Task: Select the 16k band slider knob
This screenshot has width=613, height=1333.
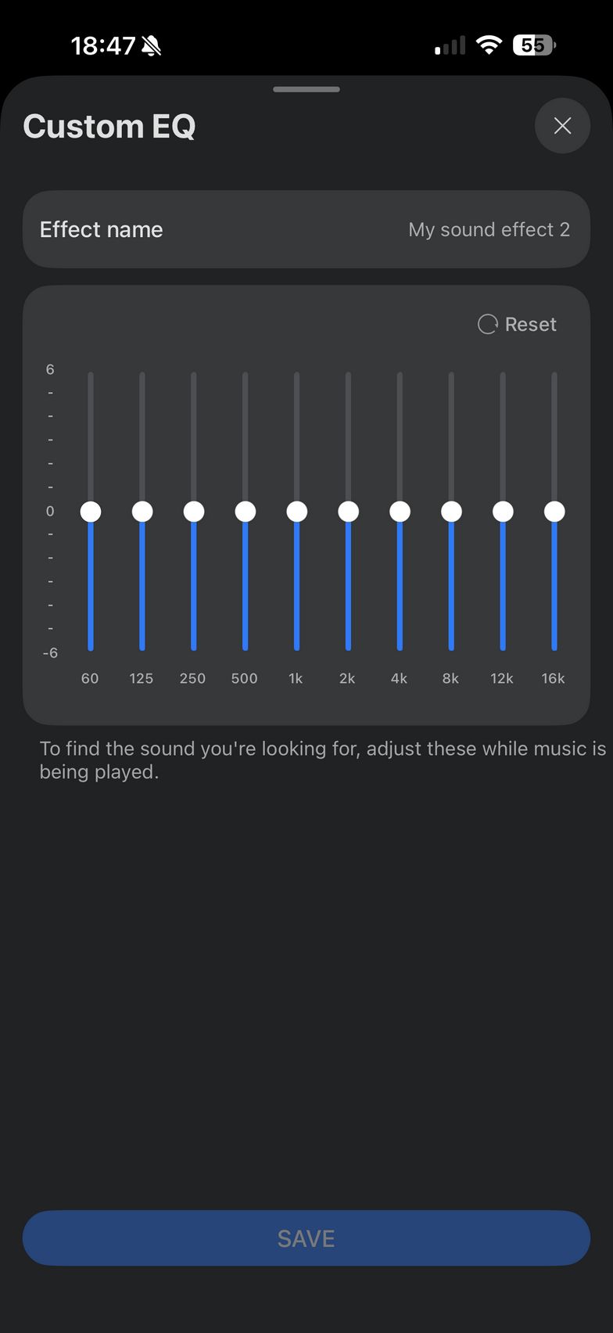Action: click(554, 512)
